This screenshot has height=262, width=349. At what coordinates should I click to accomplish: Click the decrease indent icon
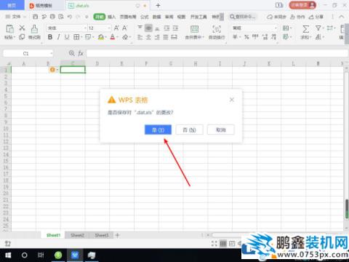click(x=167, y=28)
